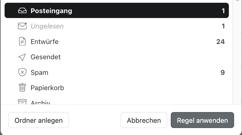Click the trash can icon beside Papierkorb

click(x=22, y=88)
